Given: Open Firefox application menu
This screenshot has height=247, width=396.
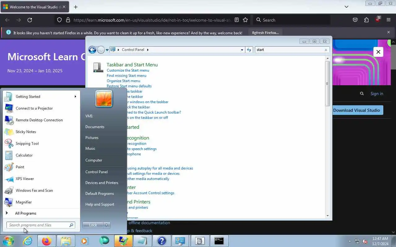Looking at the screenshot, I should [389, 20].
